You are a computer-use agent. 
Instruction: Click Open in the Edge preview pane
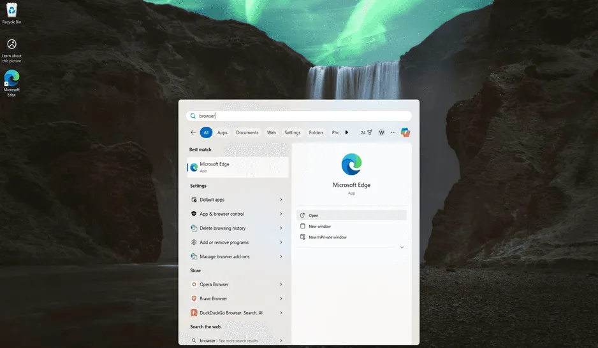click(351, 215)
